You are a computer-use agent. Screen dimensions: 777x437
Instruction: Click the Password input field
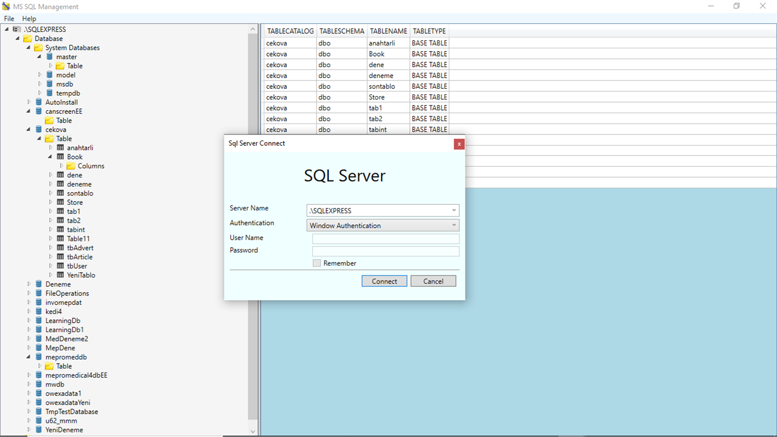click(x=385, y=252)
